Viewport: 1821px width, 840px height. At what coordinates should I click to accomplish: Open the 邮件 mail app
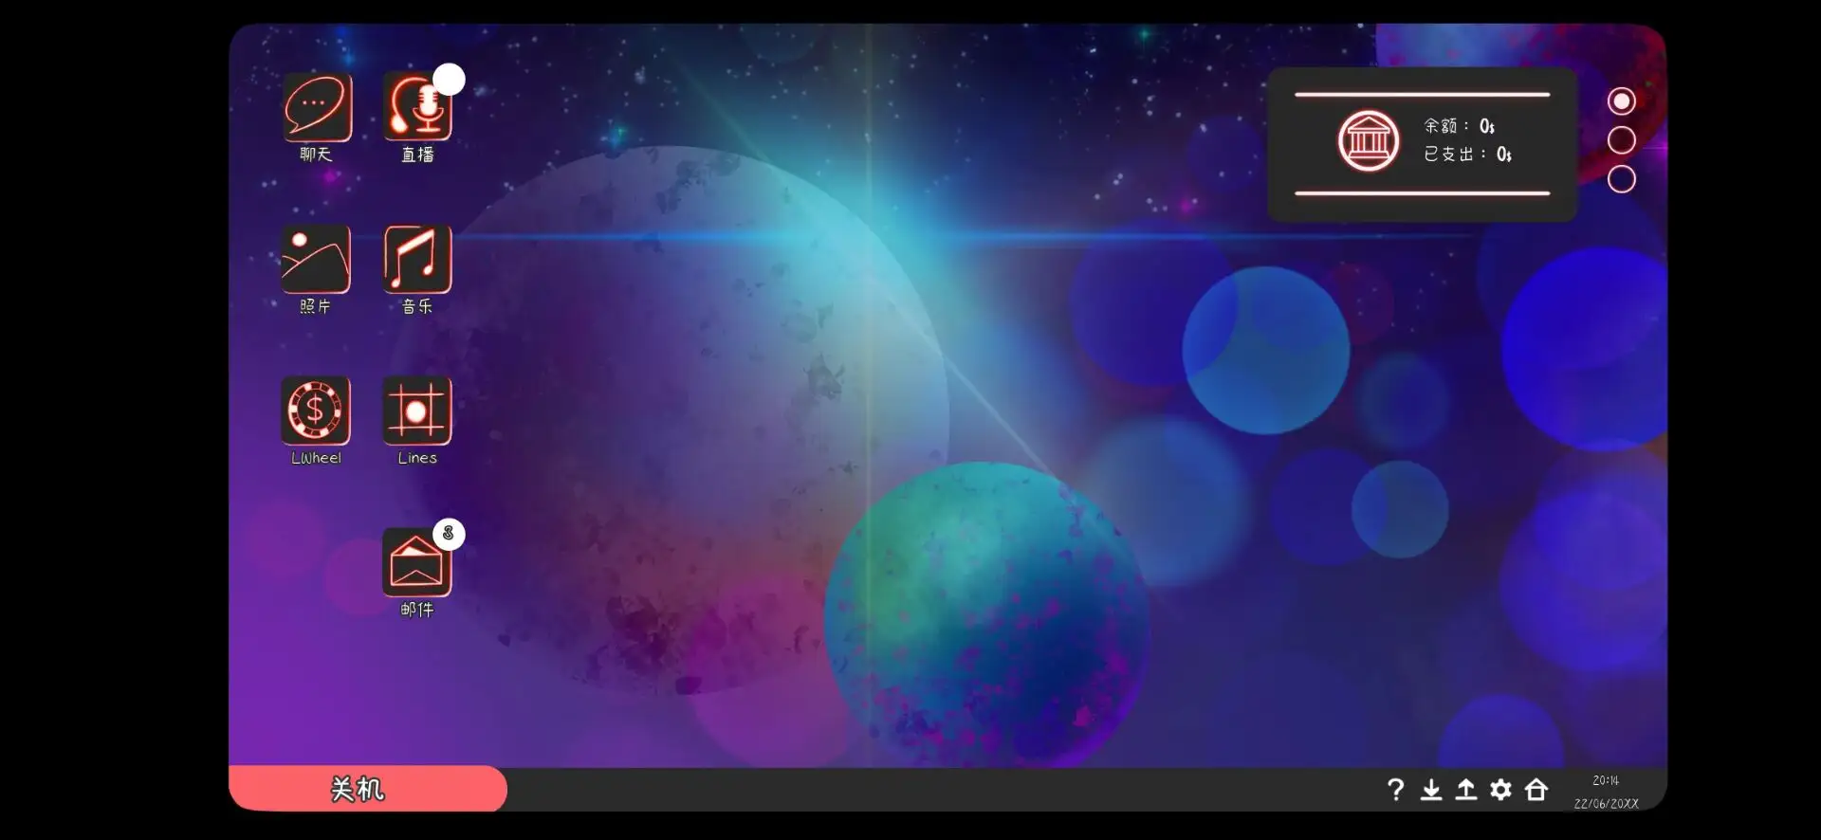417,562
